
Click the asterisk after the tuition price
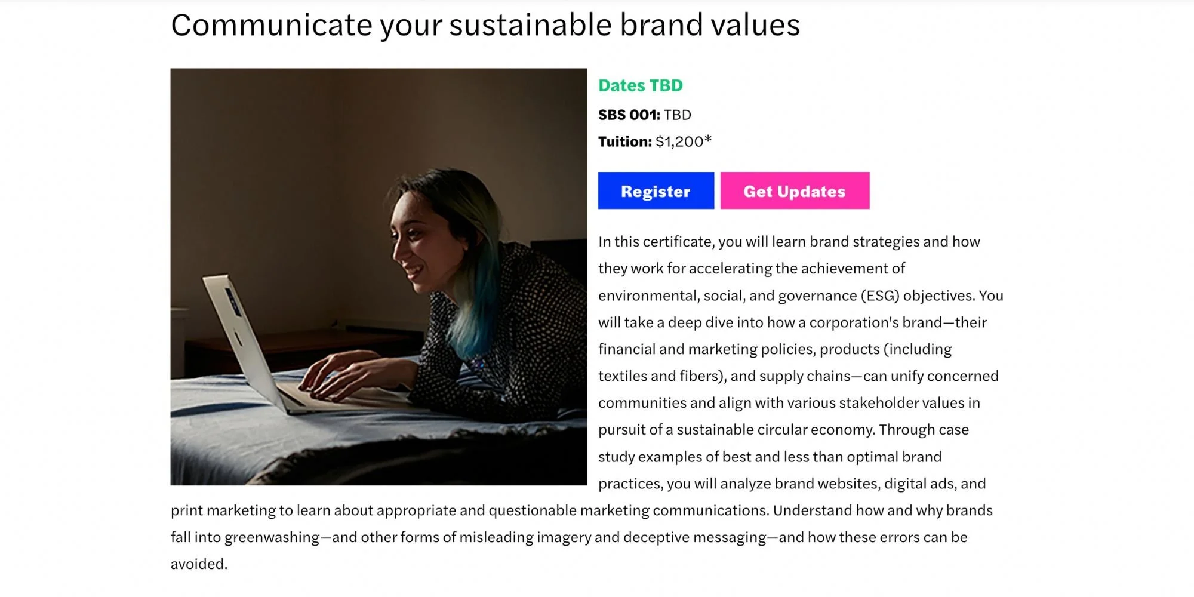(x=708, y=140)
